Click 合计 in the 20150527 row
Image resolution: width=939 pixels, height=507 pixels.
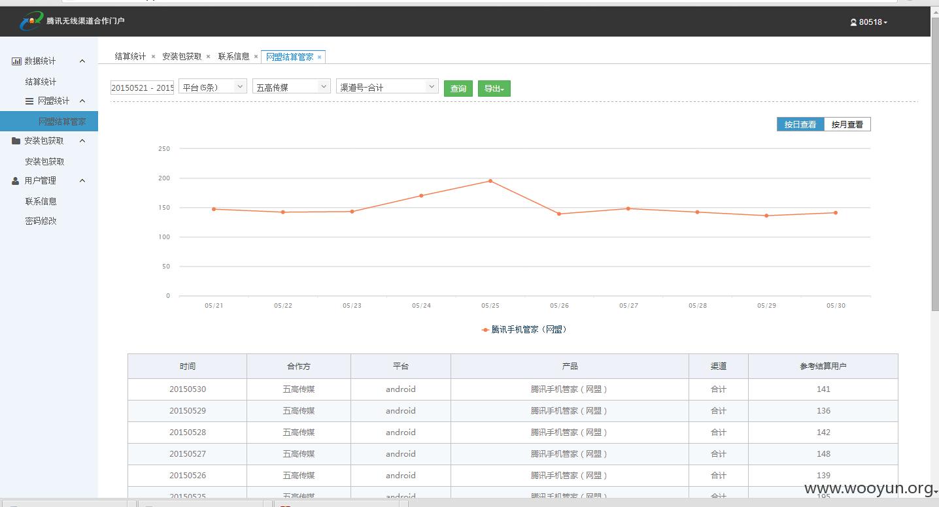click(719, 454)
